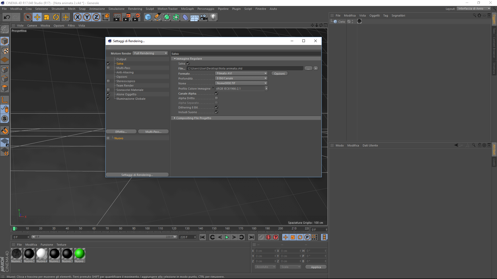Open the MoGraph menu
This screenshot has height=279, width=497.
[x=187, y=9]
